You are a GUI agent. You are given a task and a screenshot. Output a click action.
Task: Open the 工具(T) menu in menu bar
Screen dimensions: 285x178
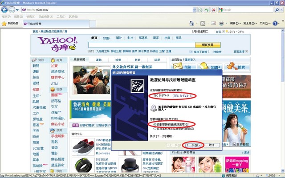click(61, 17)
